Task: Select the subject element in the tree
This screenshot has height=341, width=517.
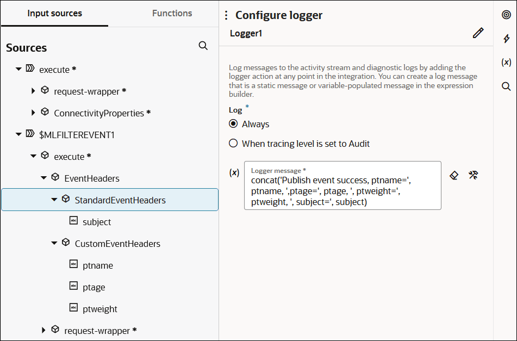Action: coord(97,222)
